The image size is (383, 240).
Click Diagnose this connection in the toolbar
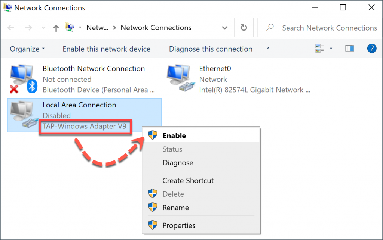coord(210,49)
